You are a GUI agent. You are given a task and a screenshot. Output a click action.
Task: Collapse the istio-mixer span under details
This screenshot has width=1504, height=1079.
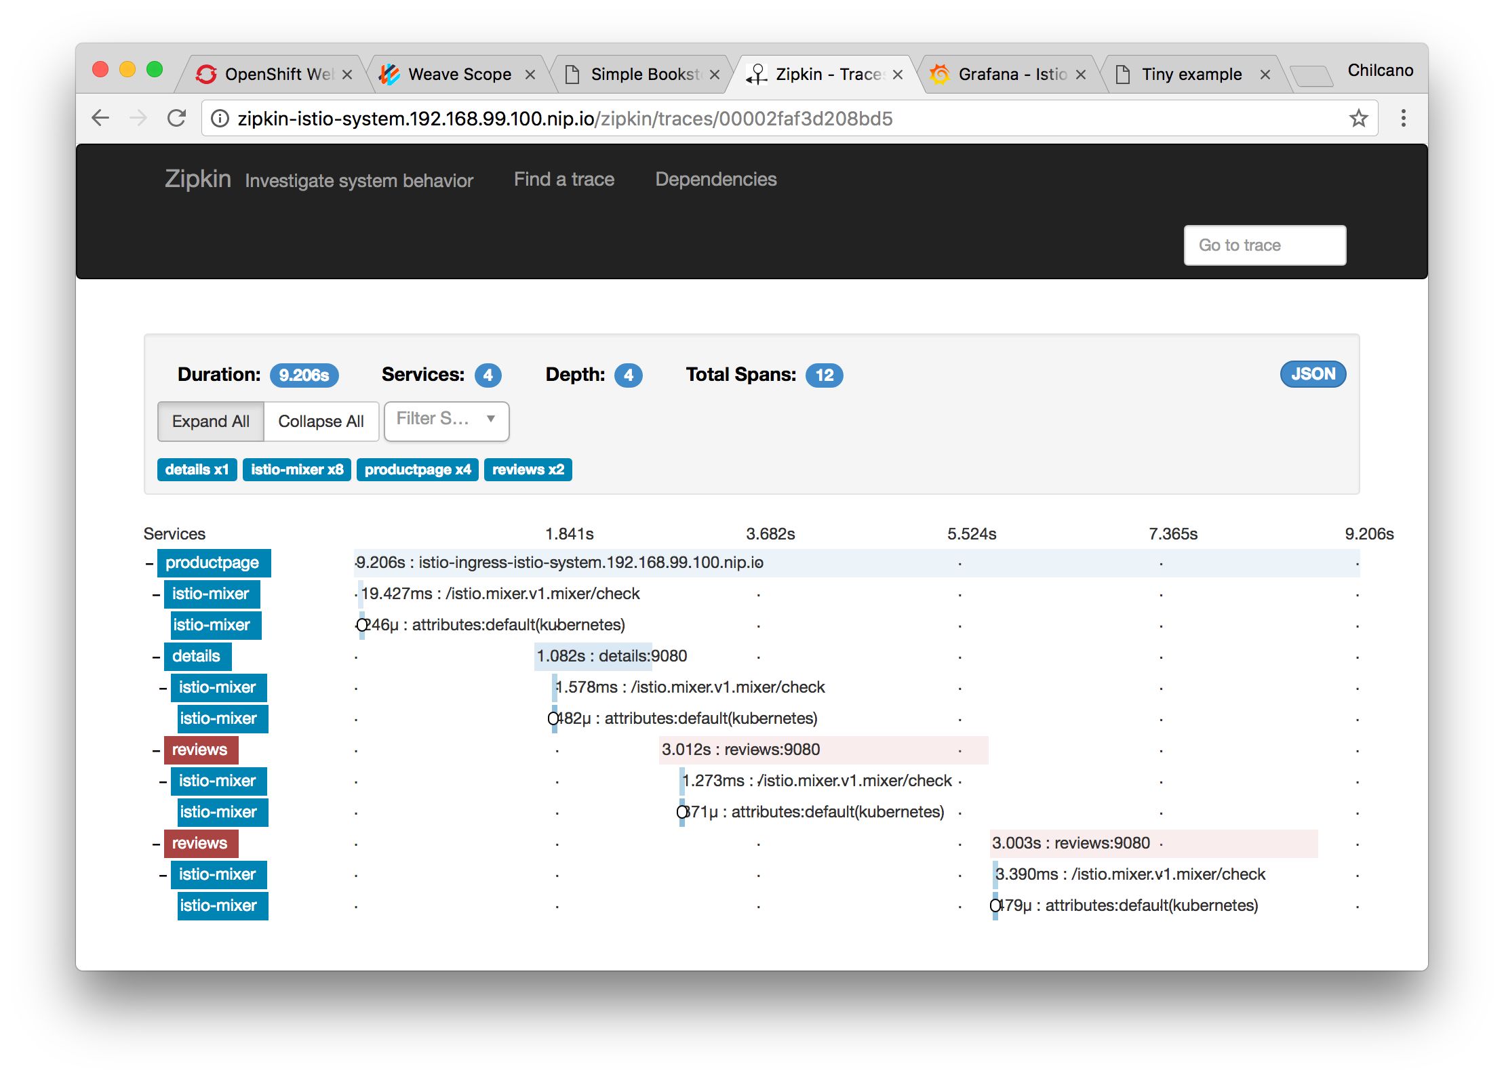pyautogui.click(x=163, y=688)
